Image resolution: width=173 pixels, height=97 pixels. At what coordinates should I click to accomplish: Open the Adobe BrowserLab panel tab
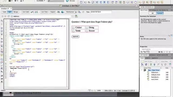[147, 7]
